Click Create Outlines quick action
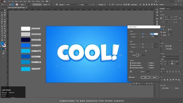This screenshot has width=183, height=103. (165, 88)
